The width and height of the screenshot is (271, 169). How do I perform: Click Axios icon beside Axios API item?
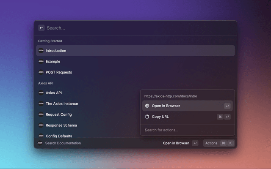(x=41, y=93)
